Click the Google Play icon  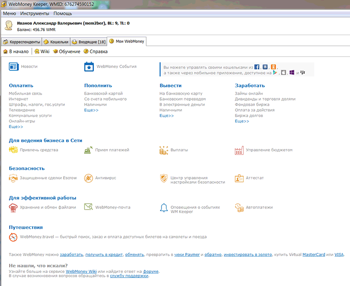click(x=275, y=73)
